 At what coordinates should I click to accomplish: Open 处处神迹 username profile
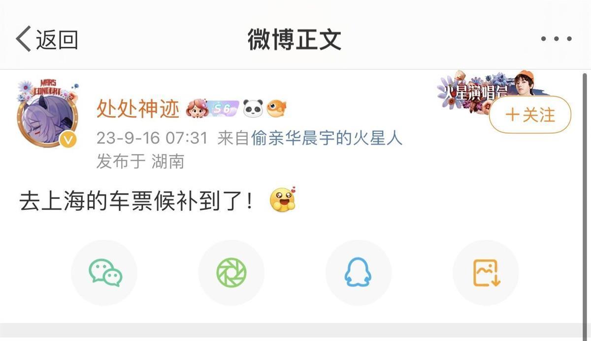138,109
